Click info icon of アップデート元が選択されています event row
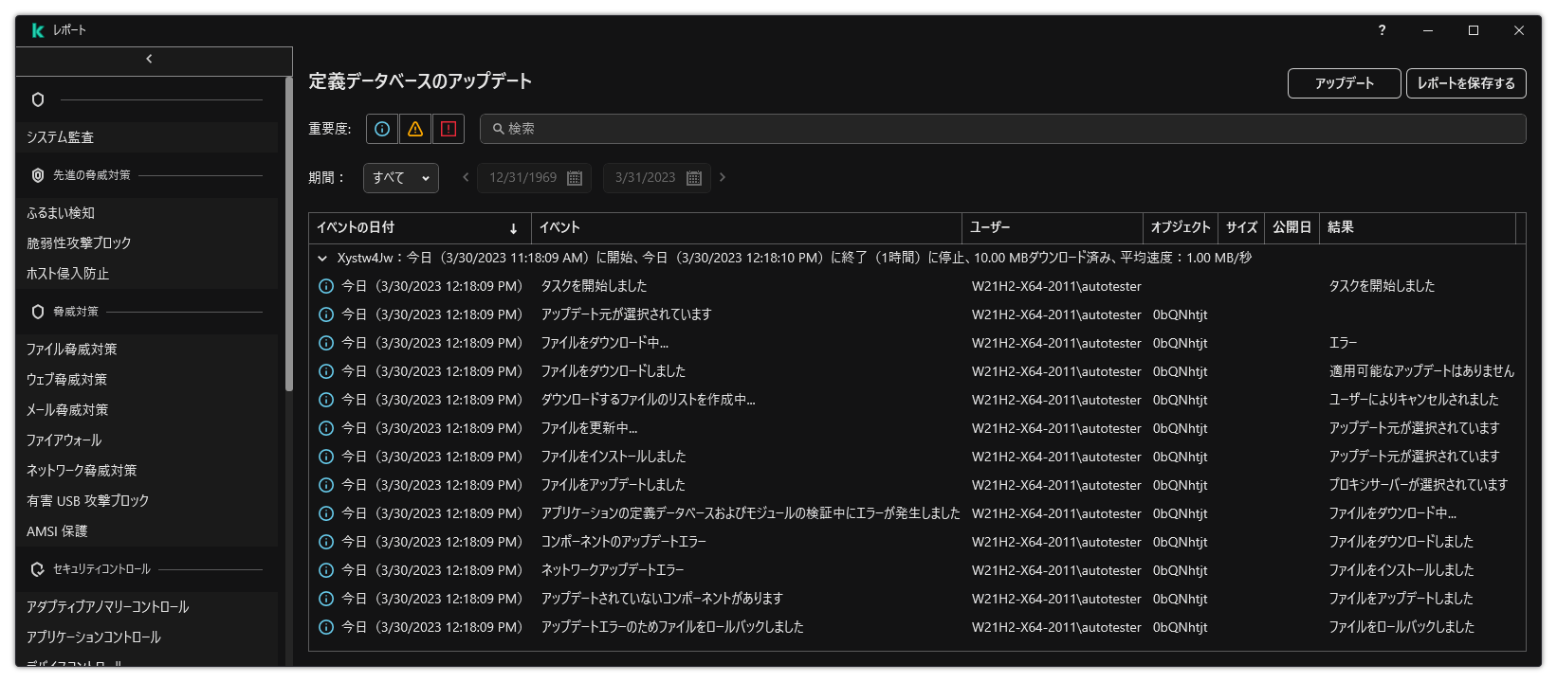The height and width of the screenshot is (682, 1557). [x=326, y=314]
